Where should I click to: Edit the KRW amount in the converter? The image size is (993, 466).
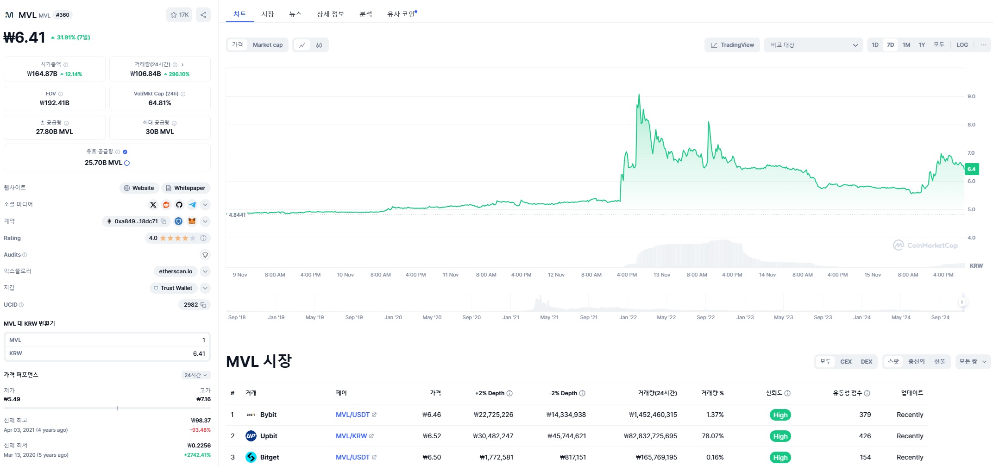click(x=107, y=353)
